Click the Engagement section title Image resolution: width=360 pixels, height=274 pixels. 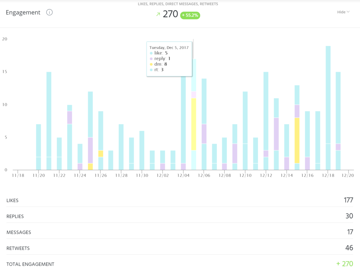(x=23, y=12)
